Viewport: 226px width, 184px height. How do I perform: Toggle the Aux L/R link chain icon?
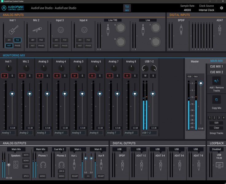pos(88,176)
